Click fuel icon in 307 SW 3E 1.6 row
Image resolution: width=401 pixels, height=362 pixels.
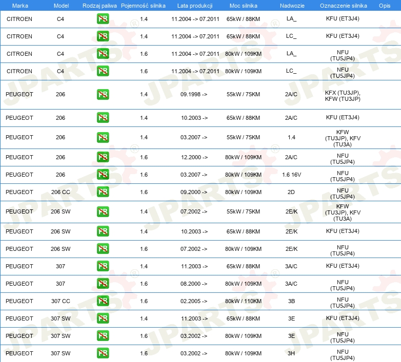click(103, 336)
